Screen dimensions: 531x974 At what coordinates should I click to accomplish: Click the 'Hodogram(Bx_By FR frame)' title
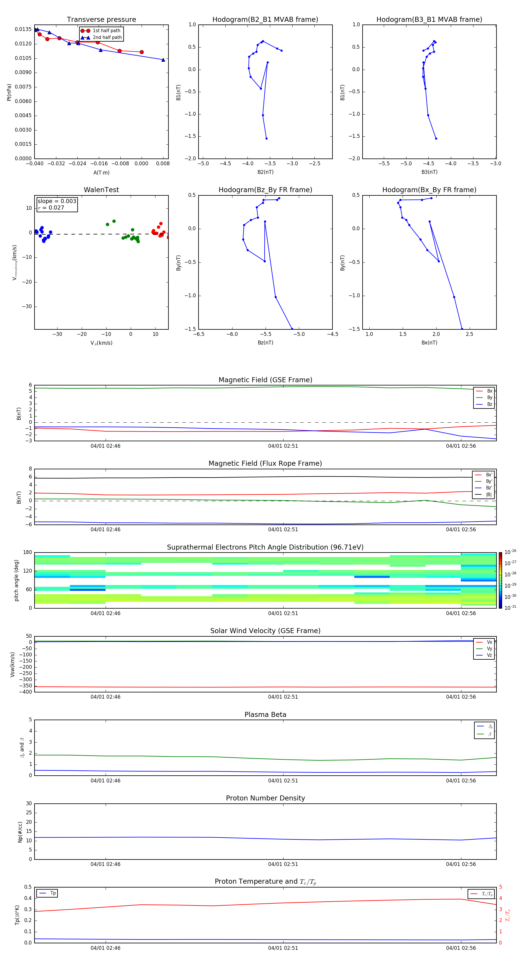pos(429,190)
